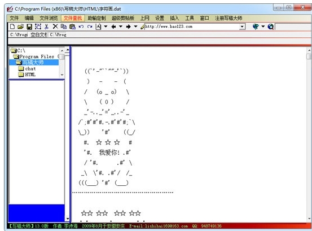Click the scissors cut icon
This screenshot has width=312, height=231.
pos(47,27)
